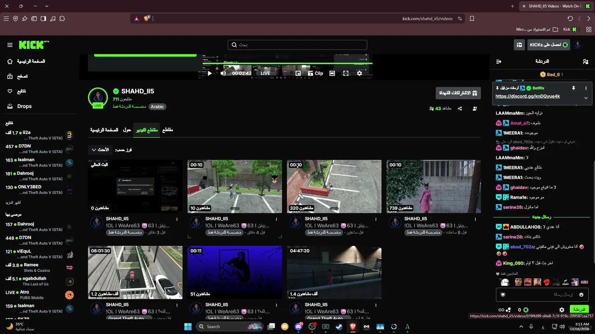Open the Brave VPN shield toolbar icon
Image resolution: width=595 pixels, height=334 pixels.
click(x=15, y=19)
